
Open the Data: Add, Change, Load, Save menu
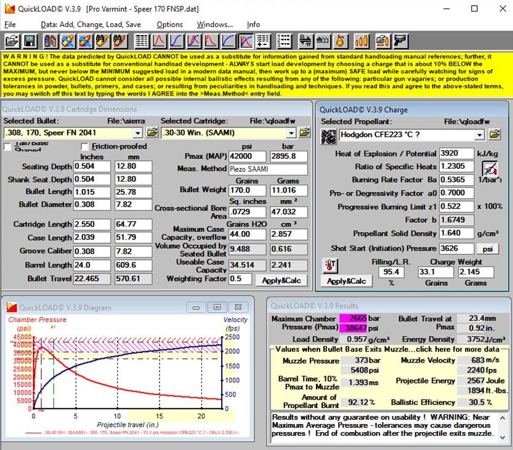click(x=91, y=25)
